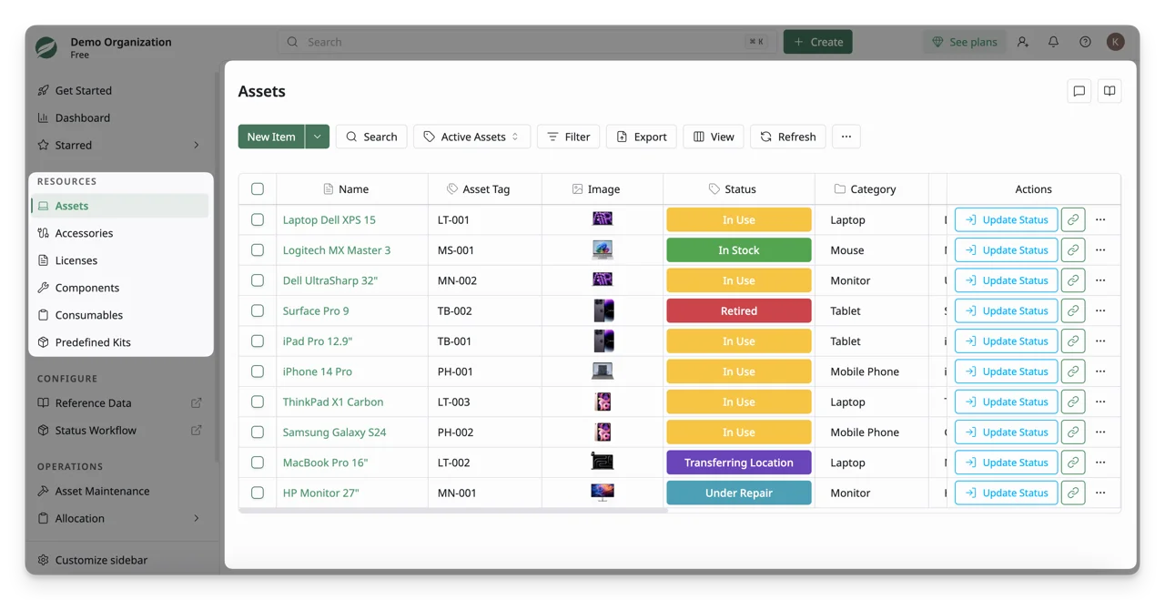Screen dimensions: 1165x600
Task: Tick the iPad Pro 12.9" checkbox
Action: click(x=258, y=341)
